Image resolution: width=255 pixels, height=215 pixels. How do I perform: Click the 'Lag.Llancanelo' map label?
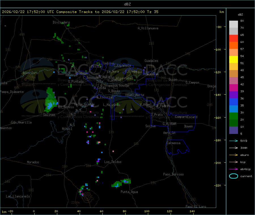pyautogui.click(x=18, y=196)
